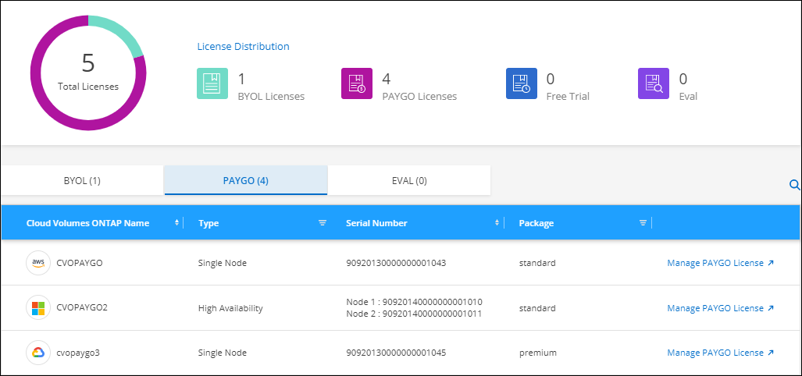Manage PAYGO License for CVOPAYGO2
The height and width of the screenshot is (376, 802).
(720, 308)
